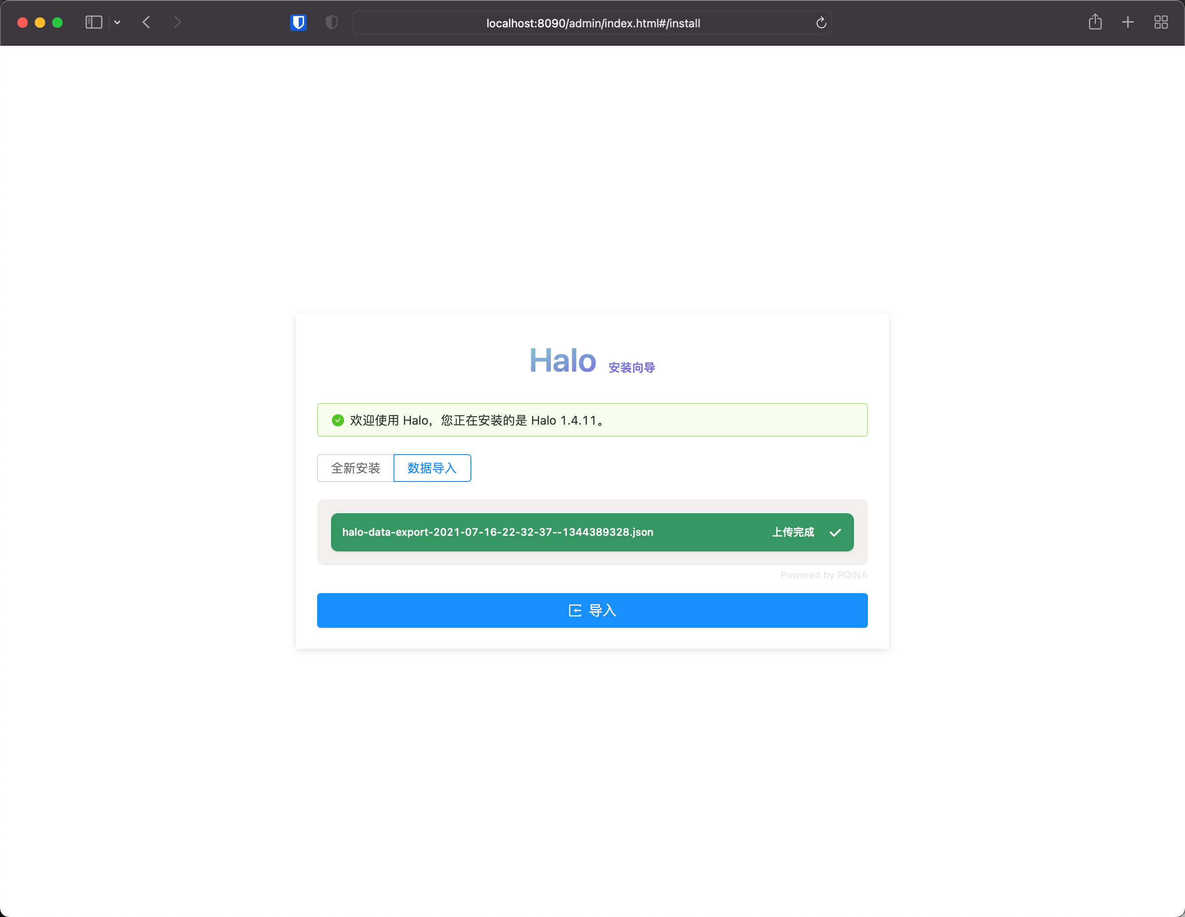Image resolution: width=1185 pixels, height=917 pixels.
Task: Reload the page with refresh icon
Action: [821, 23]
